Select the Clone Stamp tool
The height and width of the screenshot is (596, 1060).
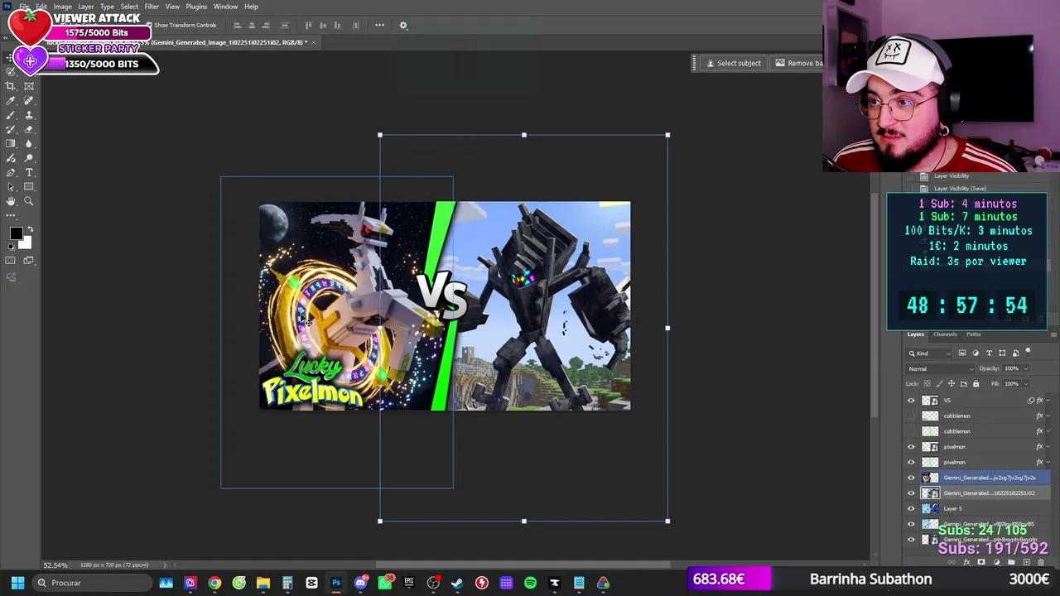[x=29, y=115]
